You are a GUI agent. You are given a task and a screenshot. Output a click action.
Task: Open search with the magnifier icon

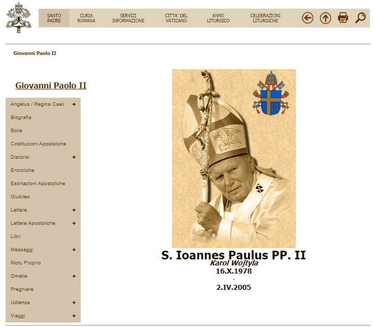(x=360, y=18)
